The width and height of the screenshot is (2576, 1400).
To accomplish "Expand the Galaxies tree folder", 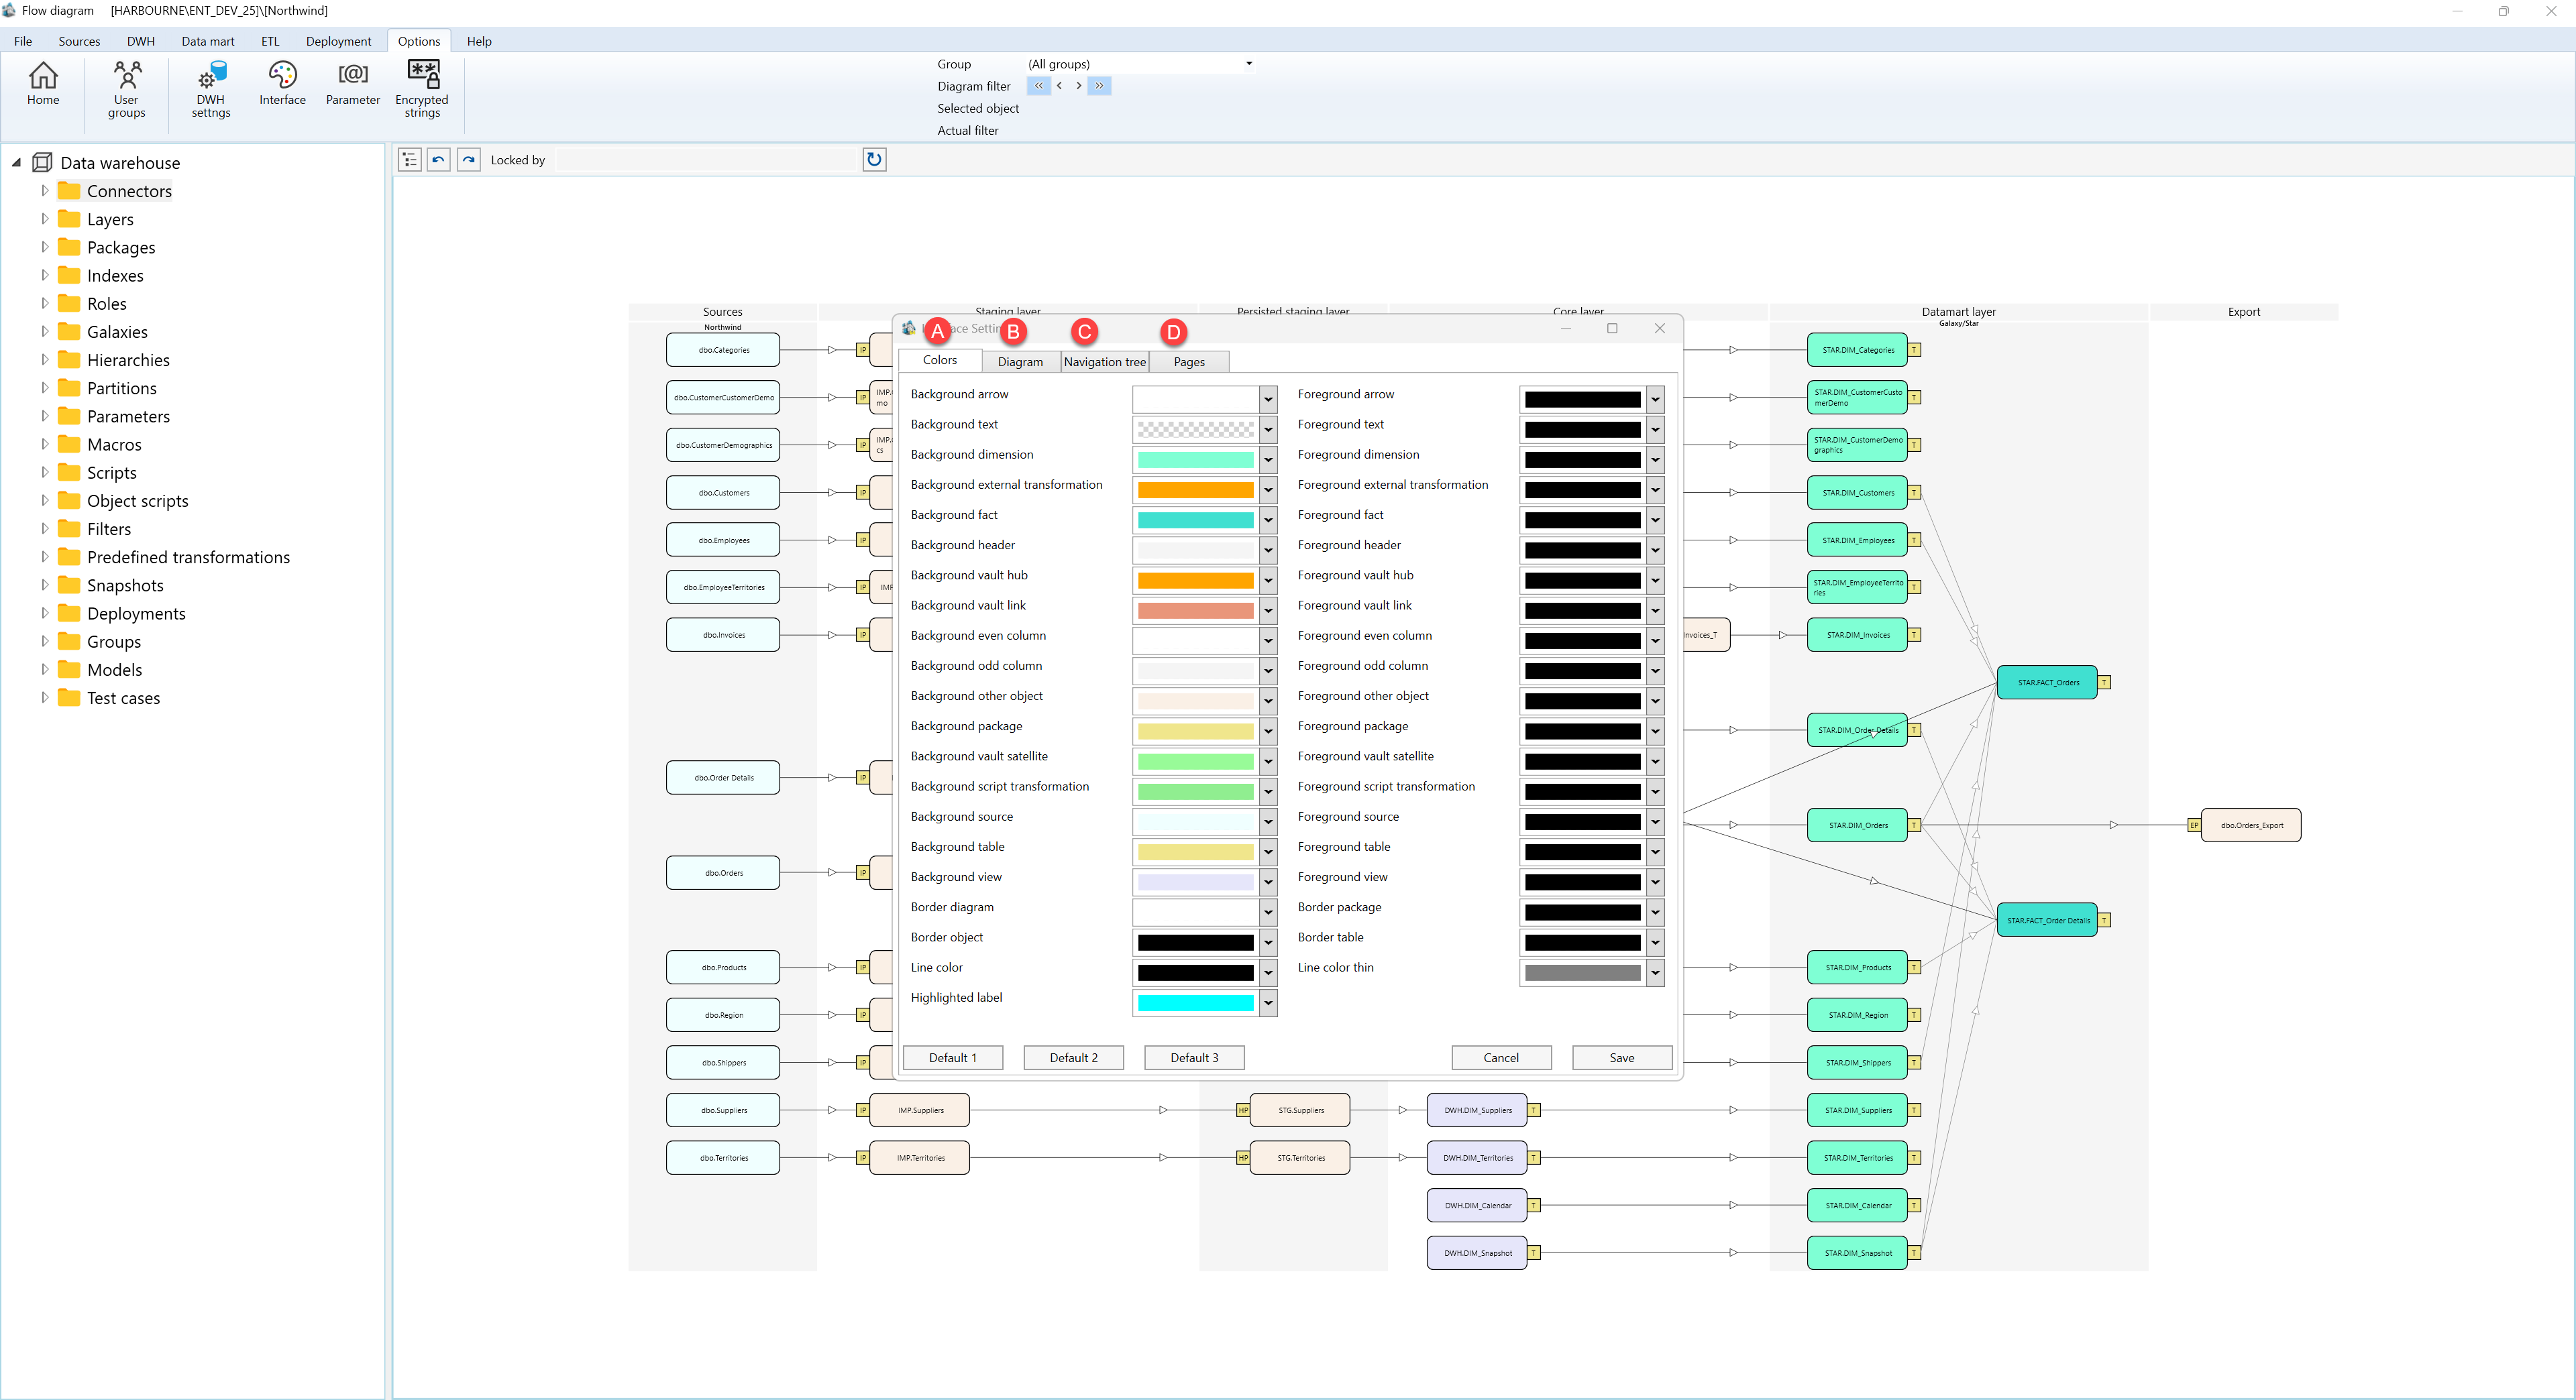I will [44, 332].
